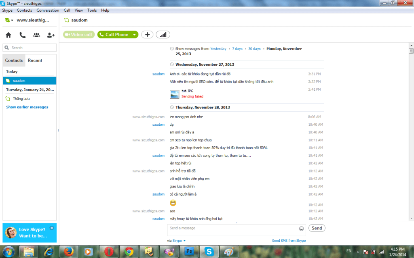Switch to the Contacts tab
The width and height of the screenshot is (414, 258).
click(x=14, y=60)
